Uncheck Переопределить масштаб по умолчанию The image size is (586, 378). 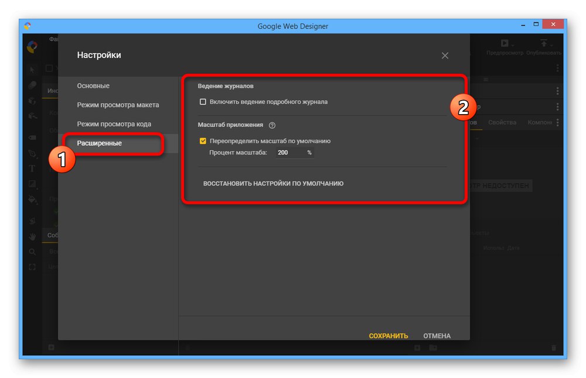click(203, 141)
